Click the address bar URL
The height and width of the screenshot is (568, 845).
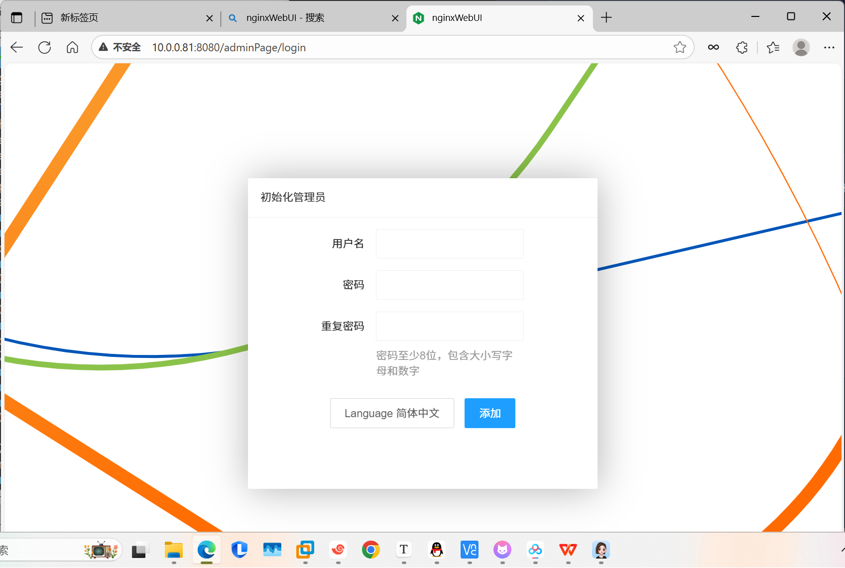[229, 47]
